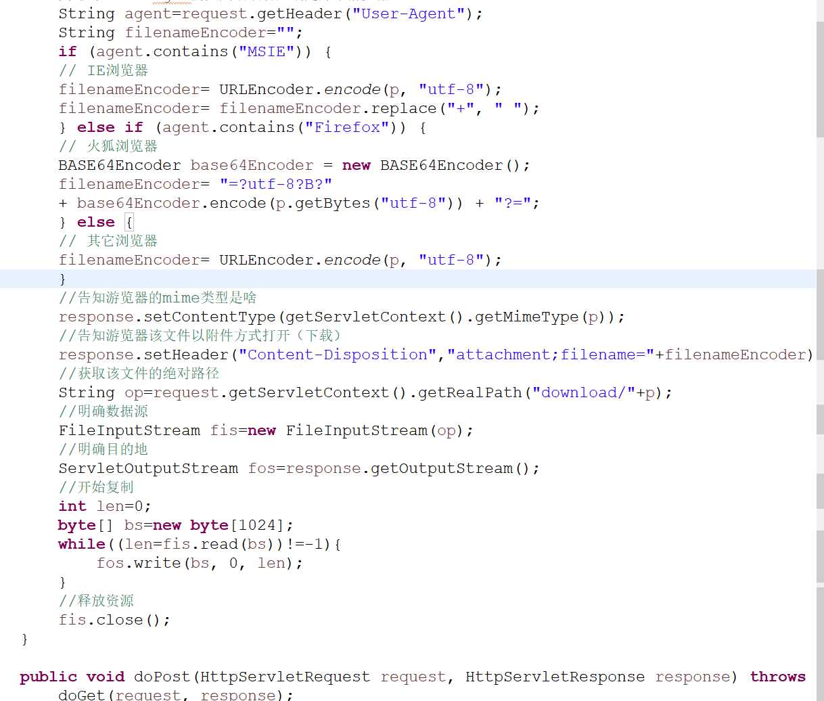Click the new BASE64Encoder() declaration line
Screen dimensions: 824x701
[294, 165]
